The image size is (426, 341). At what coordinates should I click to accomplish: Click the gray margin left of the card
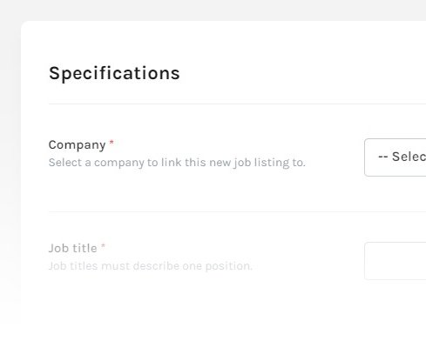[10, 174]
